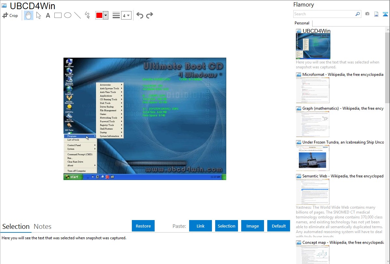Click the red color swatch
The height and width of the screenshot is (264, 390).
click(99, 15)
